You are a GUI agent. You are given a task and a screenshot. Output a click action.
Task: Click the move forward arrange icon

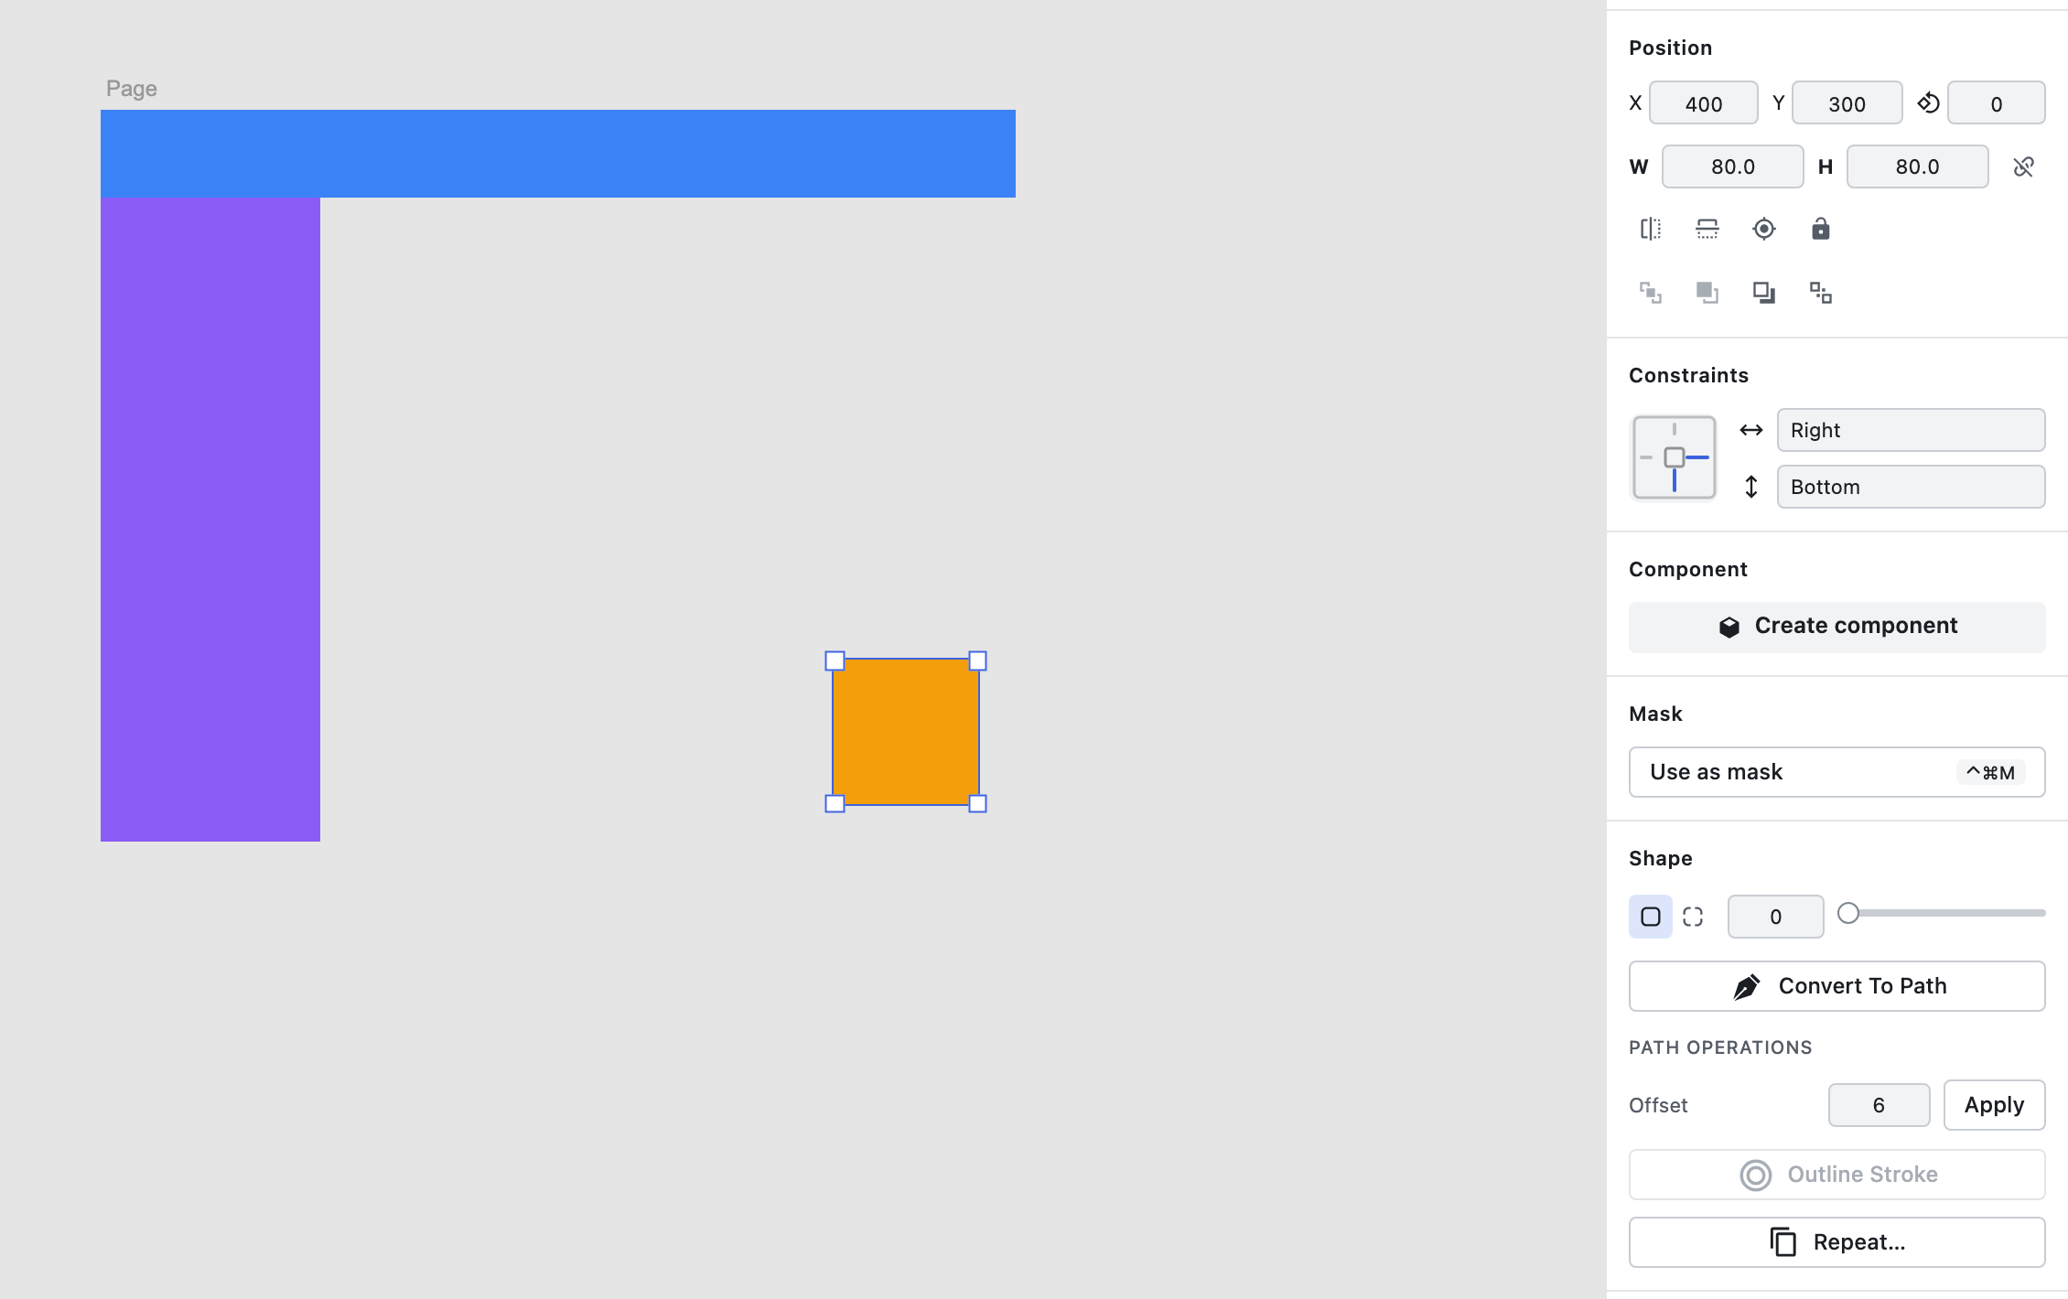(x=1707, y=293)
